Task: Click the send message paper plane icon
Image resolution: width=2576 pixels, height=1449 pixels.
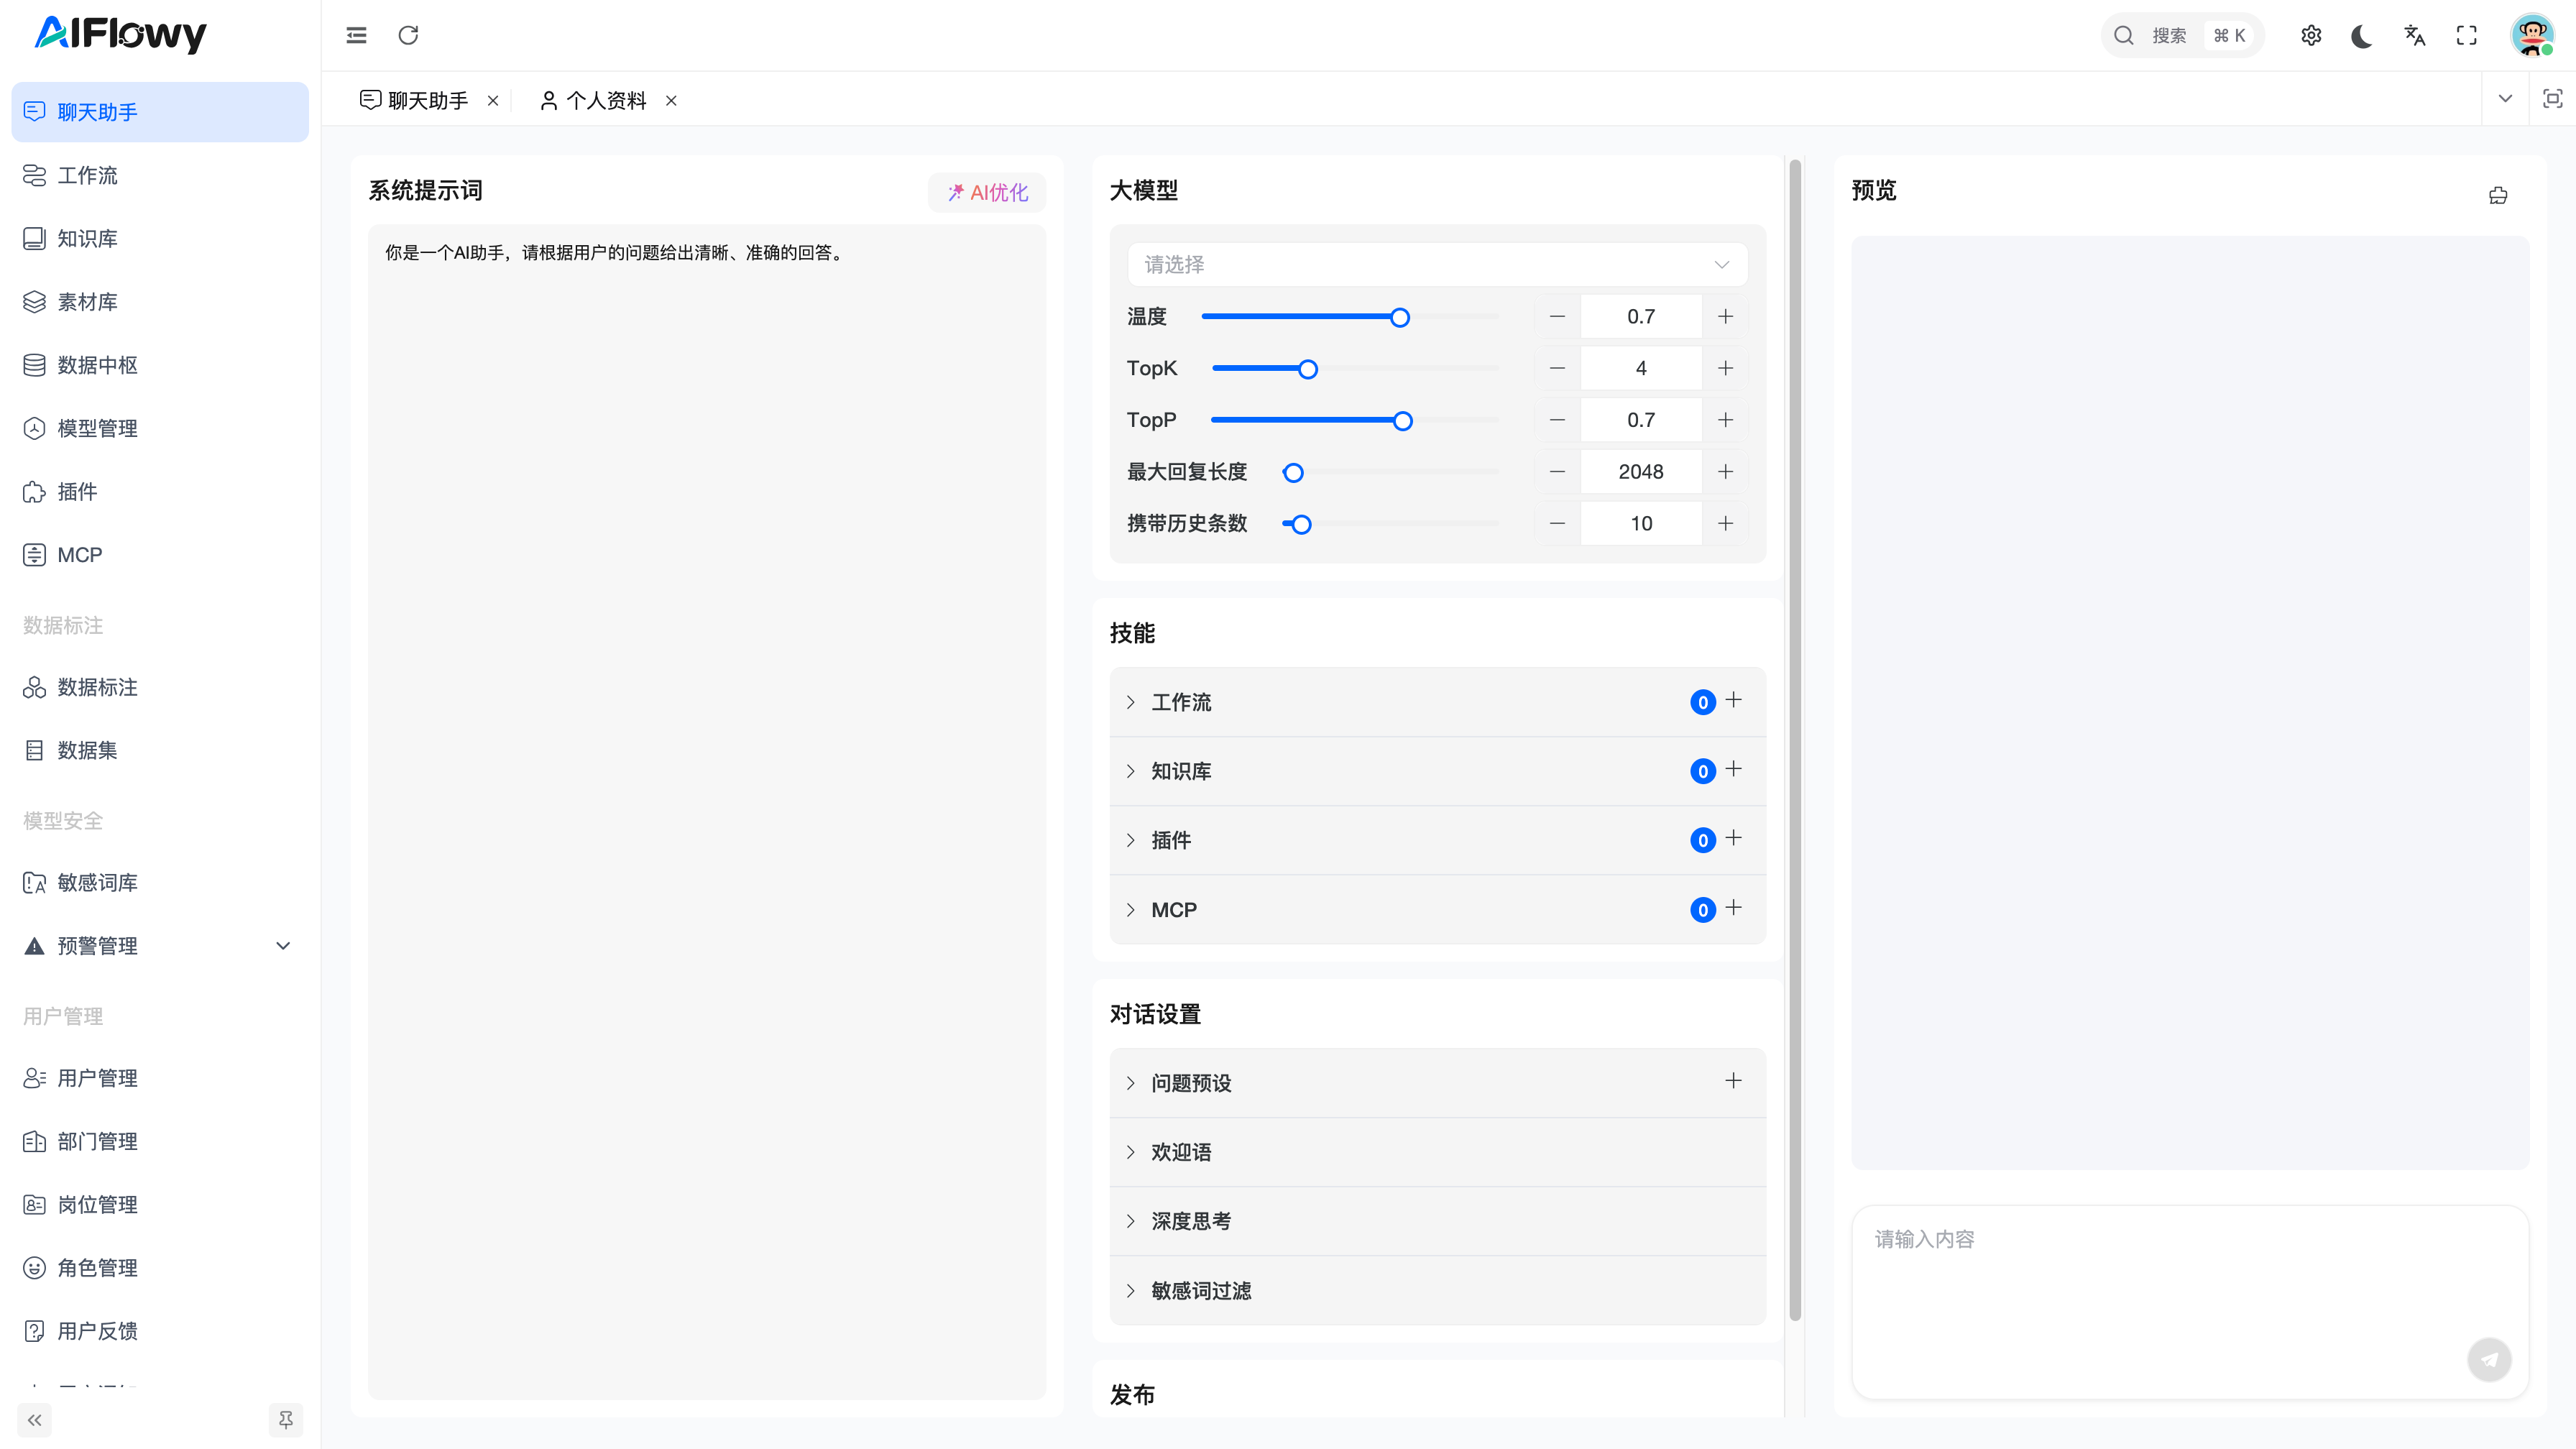Action: 2488,1359
